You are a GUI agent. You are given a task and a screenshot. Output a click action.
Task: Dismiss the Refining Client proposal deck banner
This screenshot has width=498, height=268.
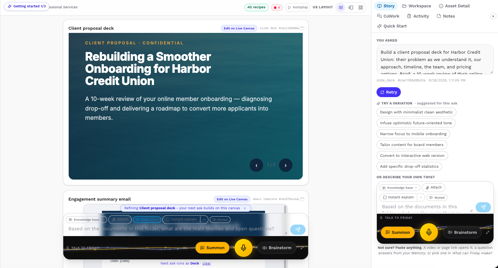(x=245, y=208)
